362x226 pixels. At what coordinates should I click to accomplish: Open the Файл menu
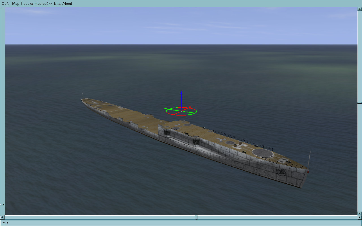(6, 4)
